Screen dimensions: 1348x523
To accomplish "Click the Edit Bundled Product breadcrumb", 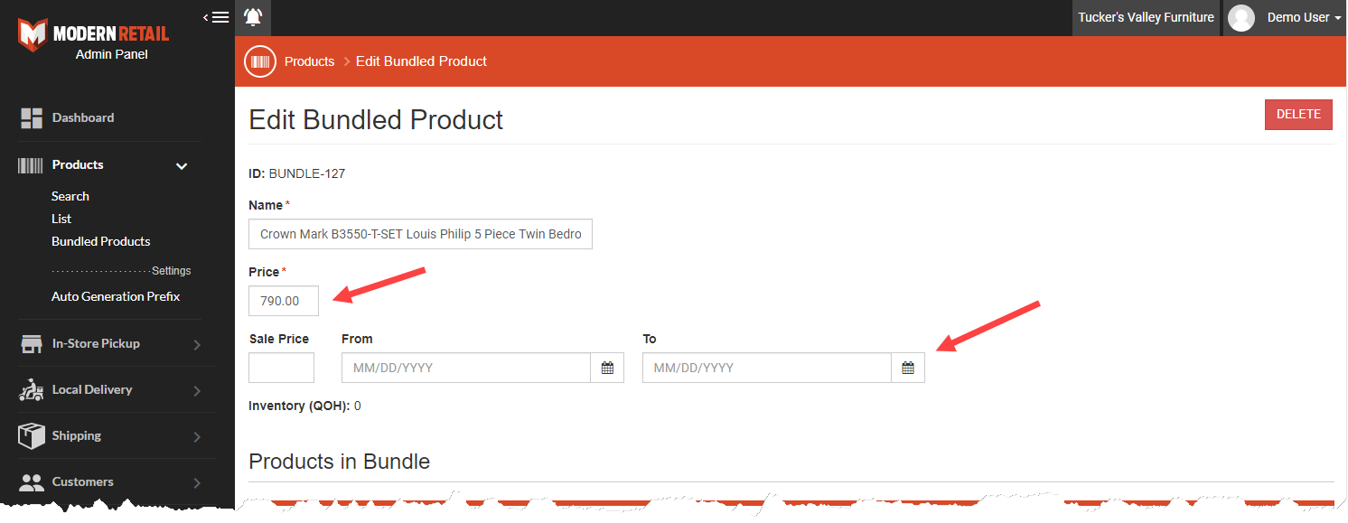I will coord(421,61).
